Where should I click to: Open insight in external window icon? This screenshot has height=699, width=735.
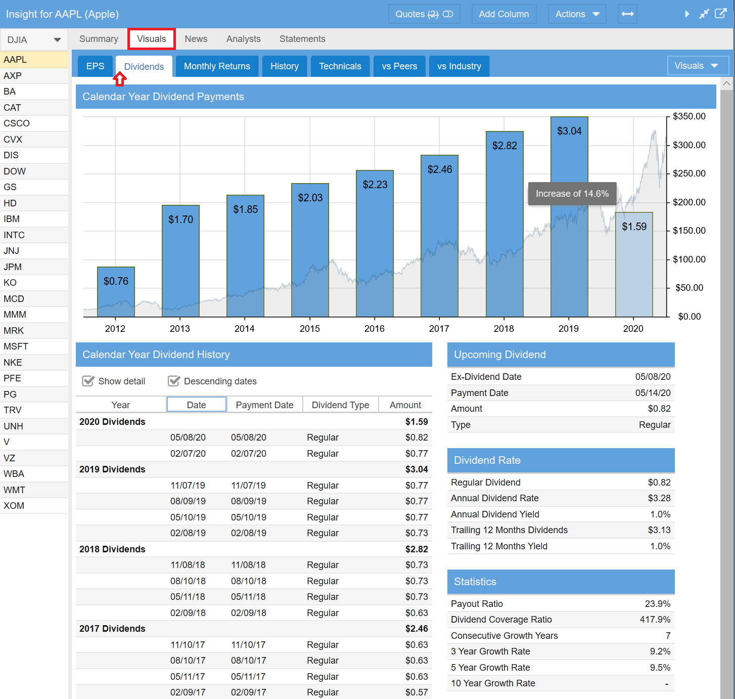click(720, 14)
